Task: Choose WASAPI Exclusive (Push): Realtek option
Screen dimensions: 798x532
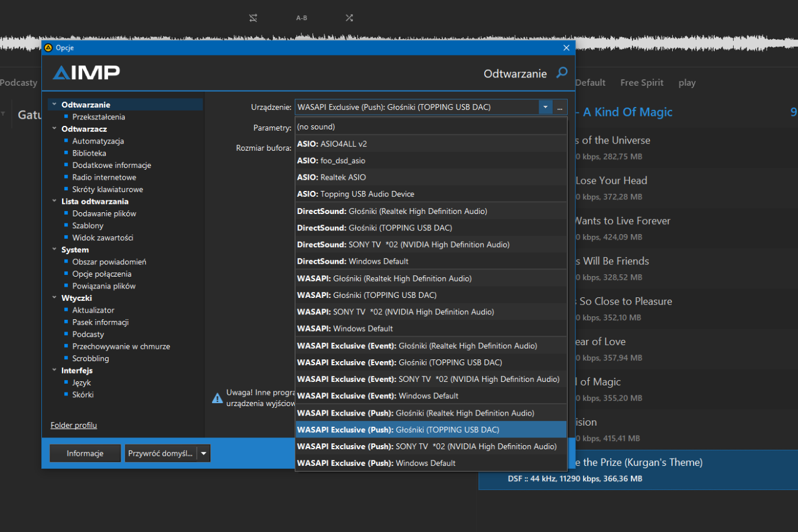Action: [431, 413]
